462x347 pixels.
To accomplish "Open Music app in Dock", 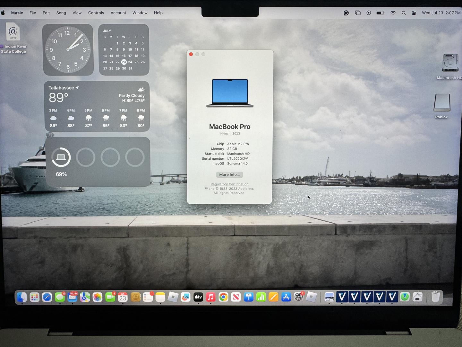I will click(x=211, y=297).
